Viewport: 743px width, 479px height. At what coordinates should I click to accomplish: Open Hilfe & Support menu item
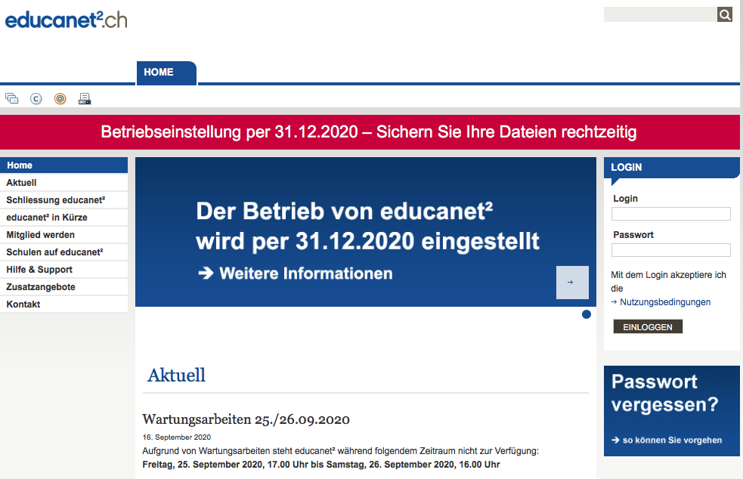[64, 270]
